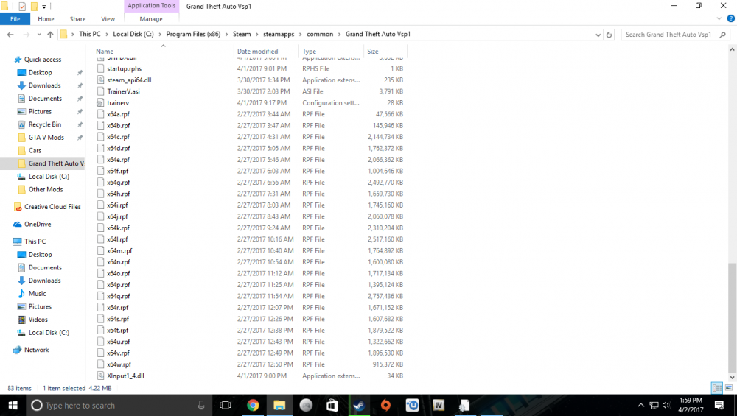The width and height of the screenshot is (737, 416).
Task: Open recent locations dropdown arrow
Action: (38, 35)
